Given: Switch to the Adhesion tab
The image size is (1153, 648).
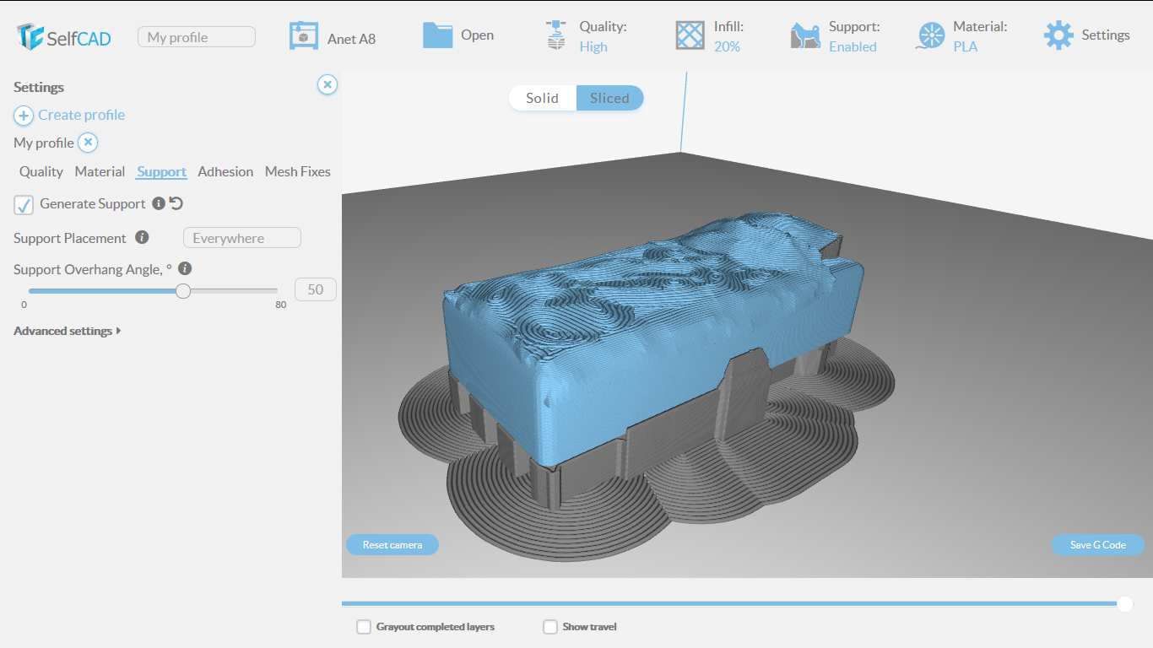Looking at the screenshot, I should click(225, 171).
